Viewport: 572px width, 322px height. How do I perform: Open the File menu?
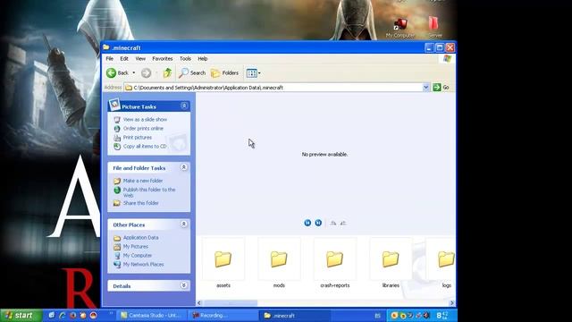[109, 58]
